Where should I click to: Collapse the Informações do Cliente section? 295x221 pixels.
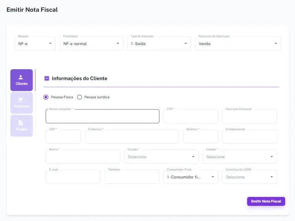(x=47, y=79)
